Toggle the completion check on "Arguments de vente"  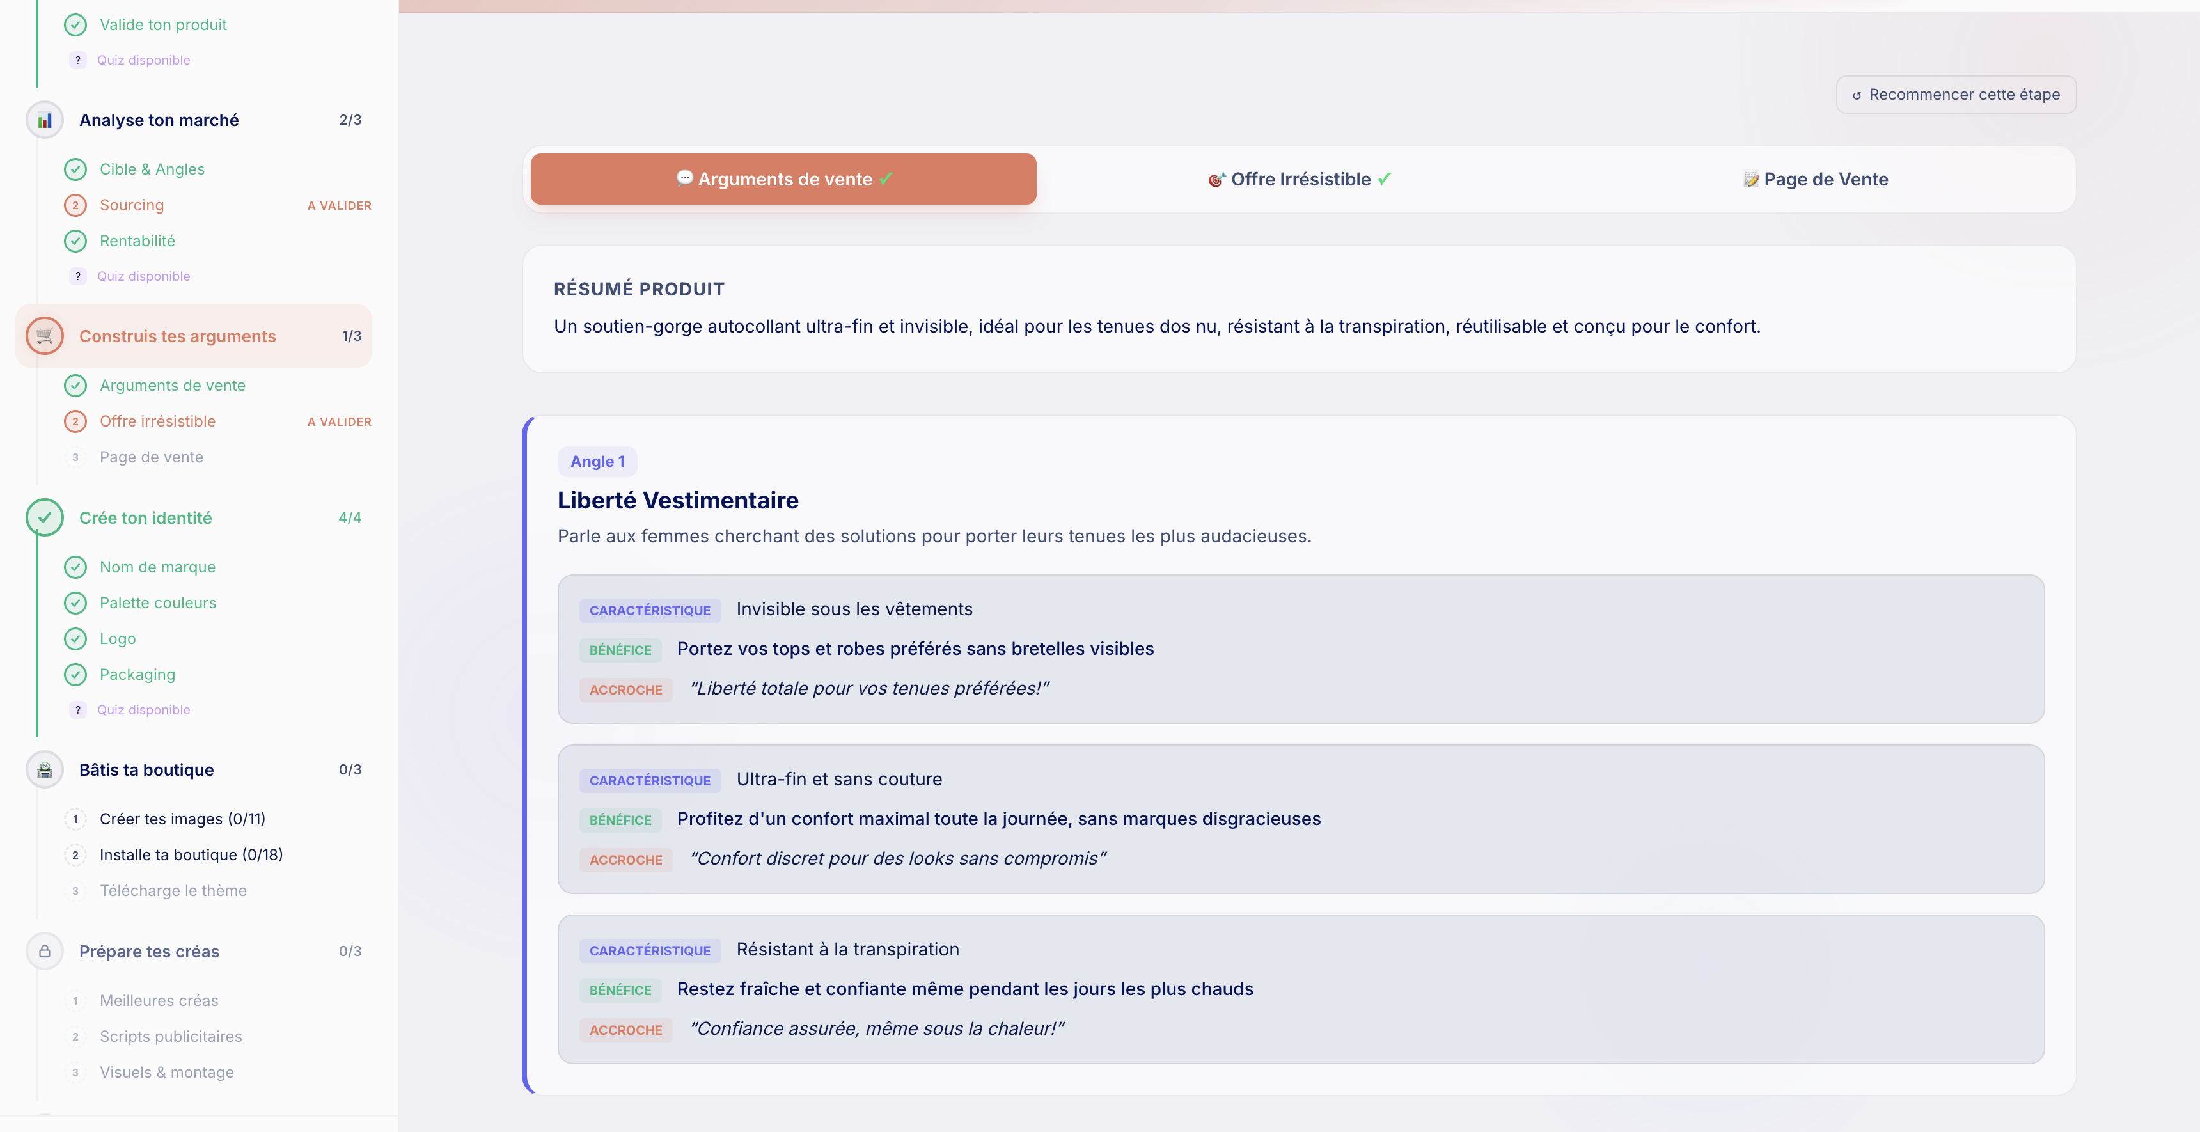77,385
